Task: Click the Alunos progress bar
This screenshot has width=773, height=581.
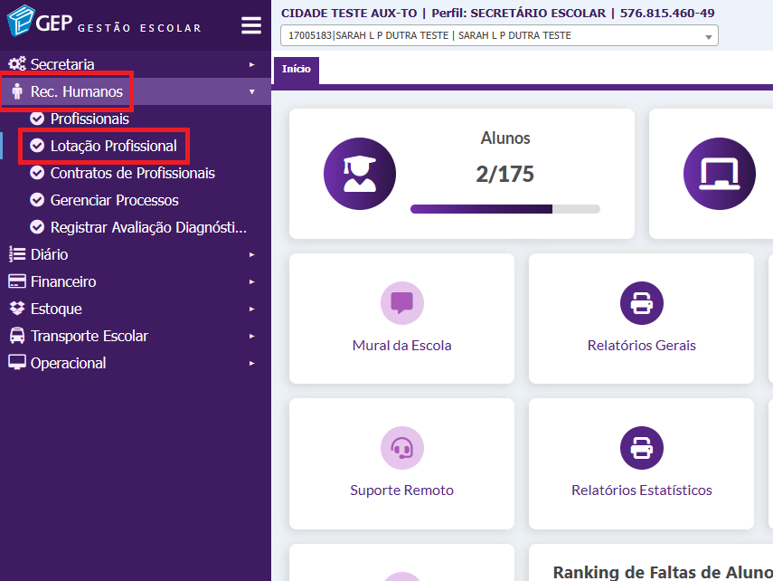Action: point(504,209)
